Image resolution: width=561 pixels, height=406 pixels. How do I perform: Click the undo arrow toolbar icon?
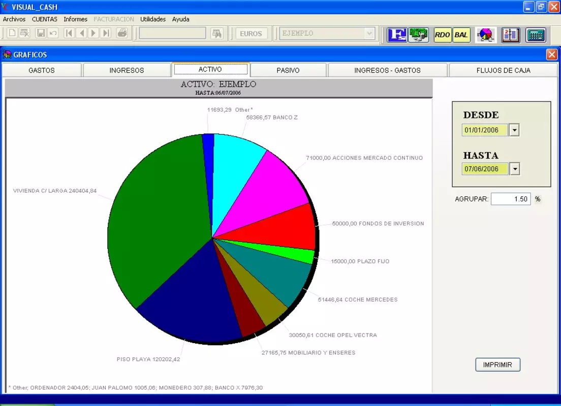[53, 33]
